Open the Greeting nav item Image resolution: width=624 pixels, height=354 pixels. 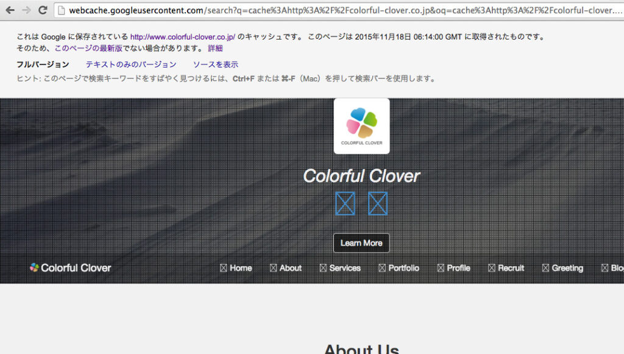click(562, 268)
